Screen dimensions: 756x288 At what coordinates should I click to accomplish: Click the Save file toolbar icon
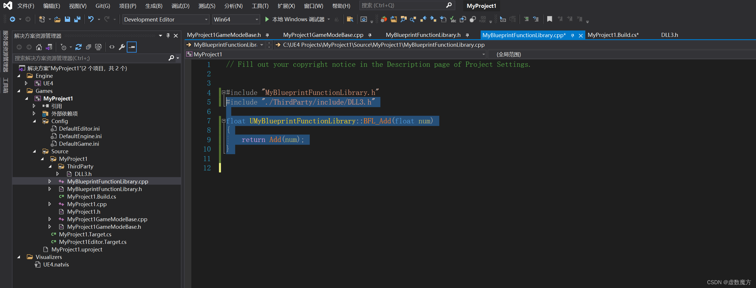pos(67,19)
